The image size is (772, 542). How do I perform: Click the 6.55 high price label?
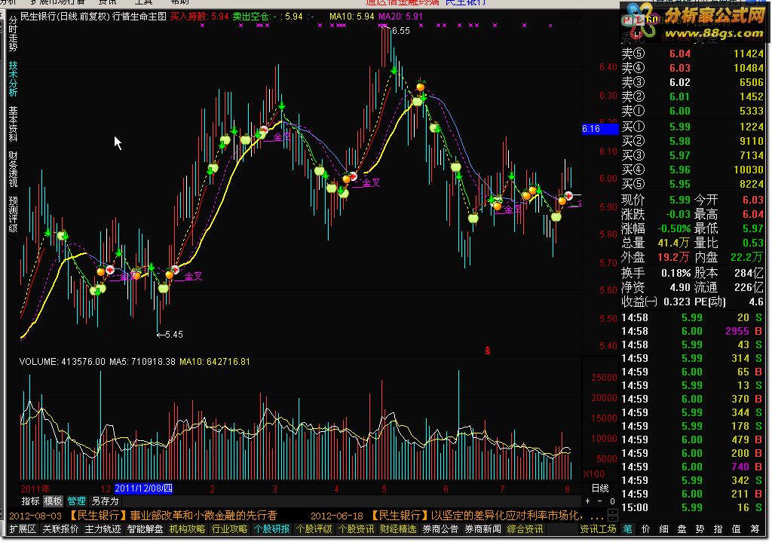click(x=400, y=31)
